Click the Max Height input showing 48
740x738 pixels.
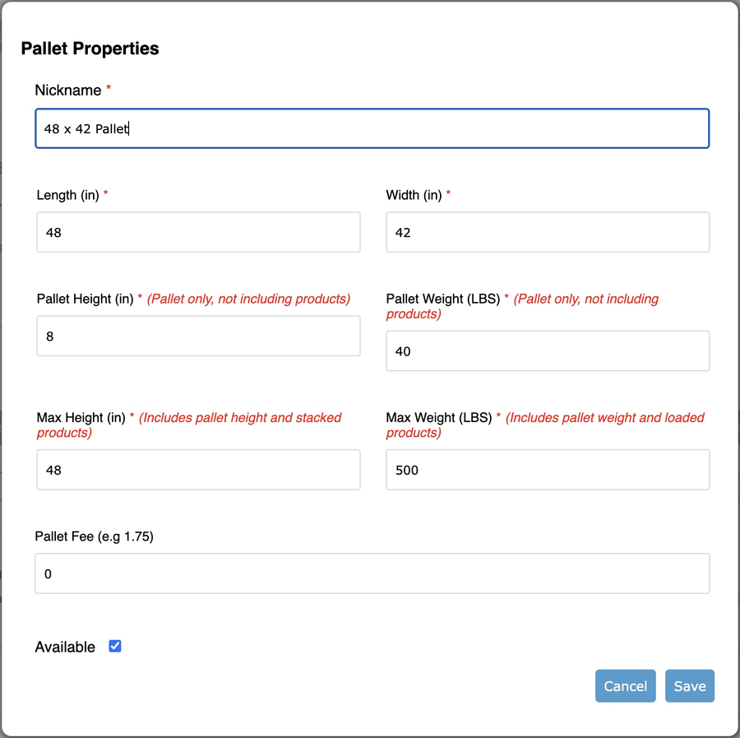pos(198,470)
